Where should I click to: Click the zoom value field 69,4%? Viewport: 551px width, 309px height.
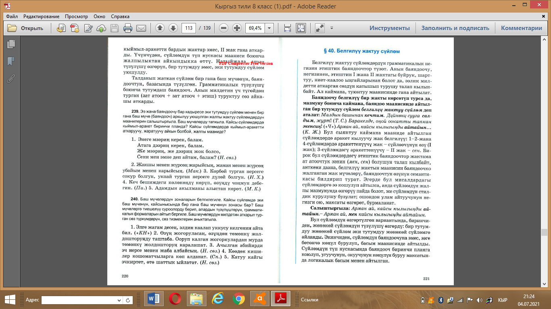[255, 28]
